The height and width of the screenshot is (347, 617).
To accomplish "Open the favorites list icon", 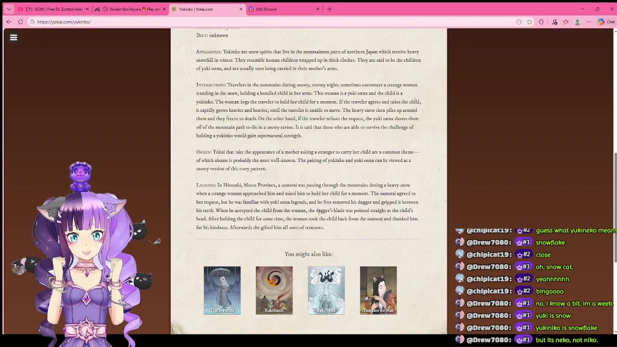I will tap(566, 22).
